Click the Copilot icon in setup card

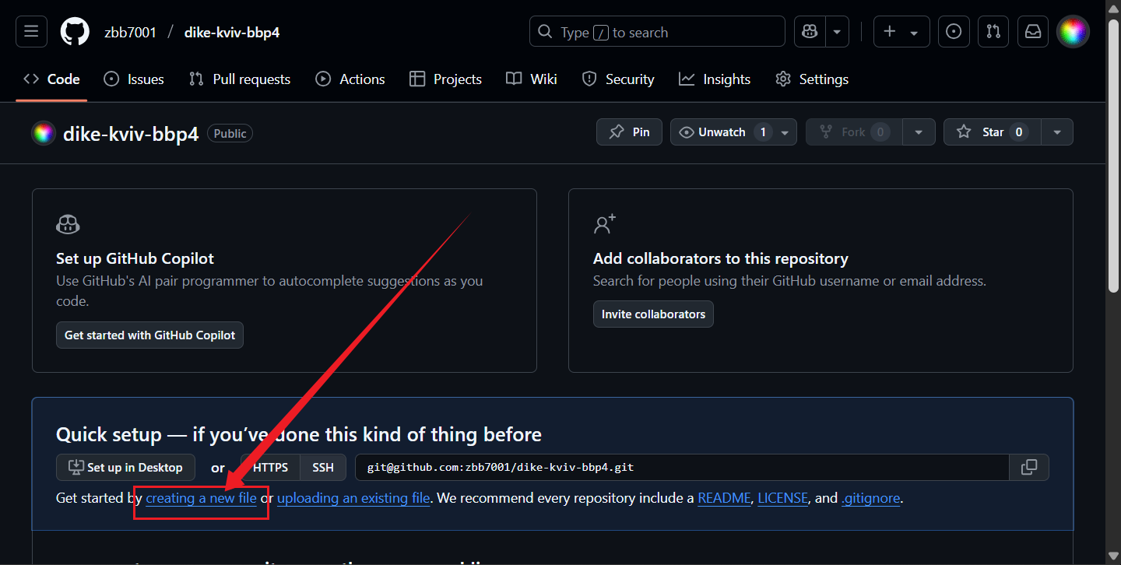[x=69, y=225]
